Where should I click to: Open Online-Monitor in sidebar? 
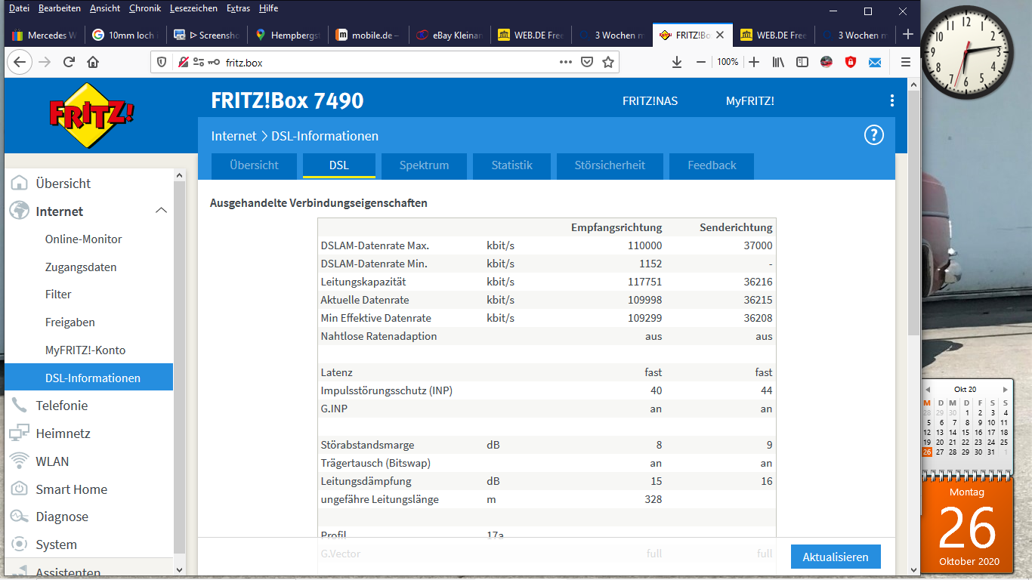83,239
